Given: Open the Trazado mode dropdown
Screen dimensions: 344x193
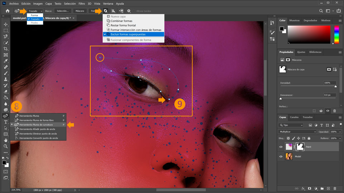Looking at the screenshot, I should tap(35, 11).
